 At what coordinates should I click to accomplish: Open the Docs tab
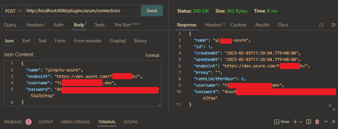click(x=283, y=25)
